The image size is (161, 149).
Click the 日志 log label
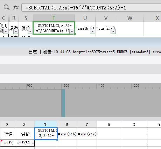(33, 52)
